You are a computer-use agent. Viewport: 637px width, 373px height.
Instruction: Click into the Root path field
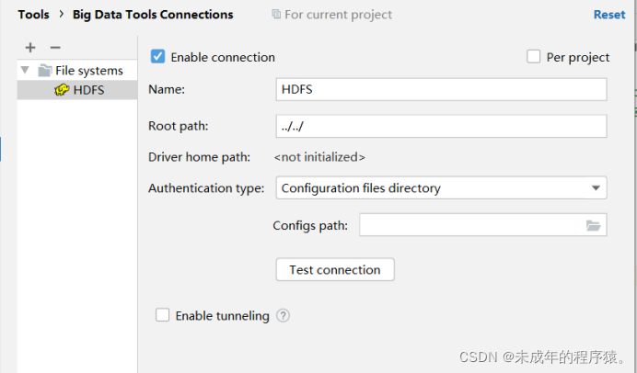[x=441, y=126]
